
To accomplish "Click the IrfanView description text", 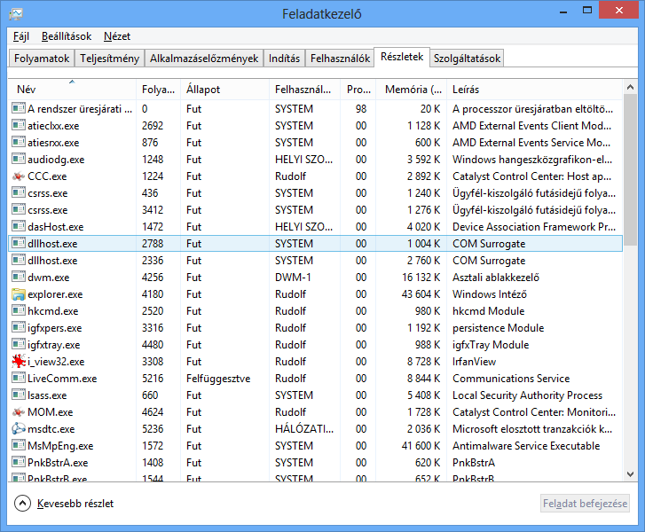I will coord(475,362).
